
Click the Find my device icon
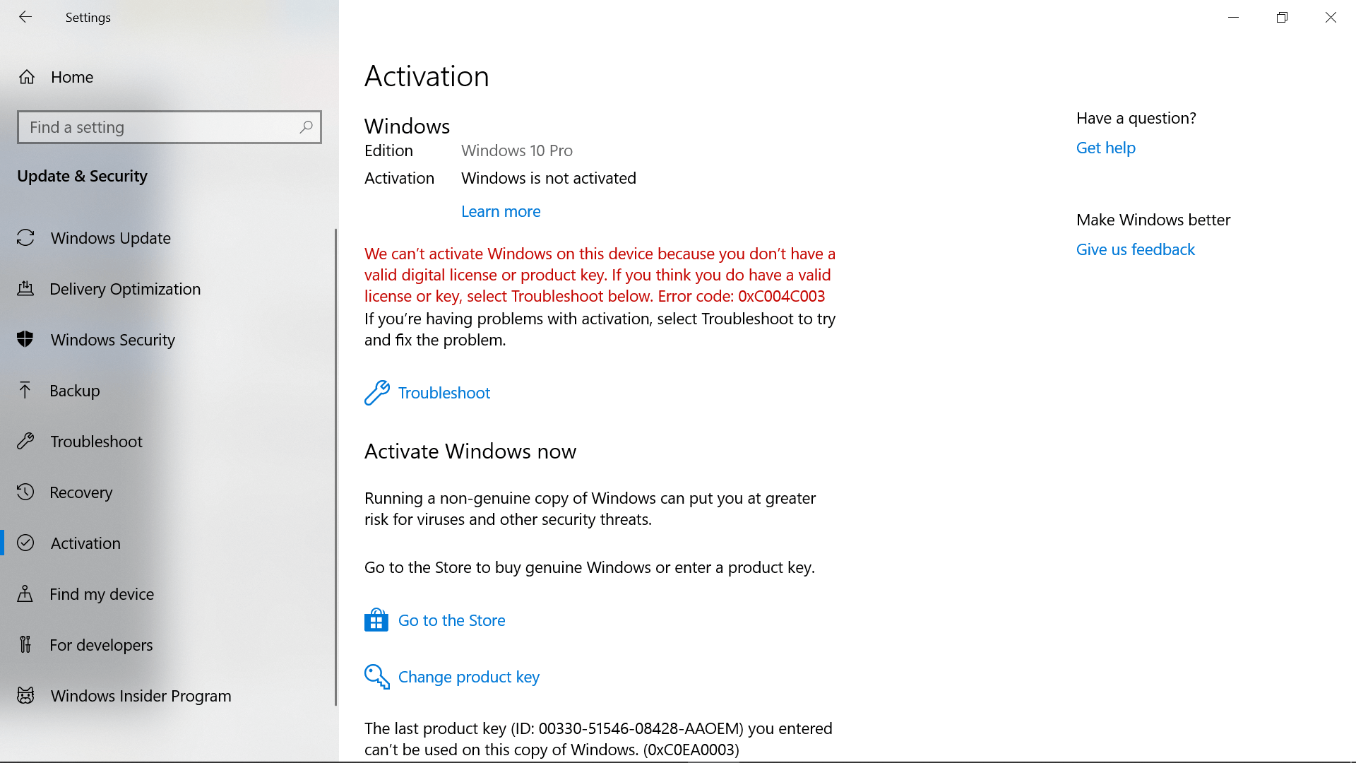(x=25, y=594)
